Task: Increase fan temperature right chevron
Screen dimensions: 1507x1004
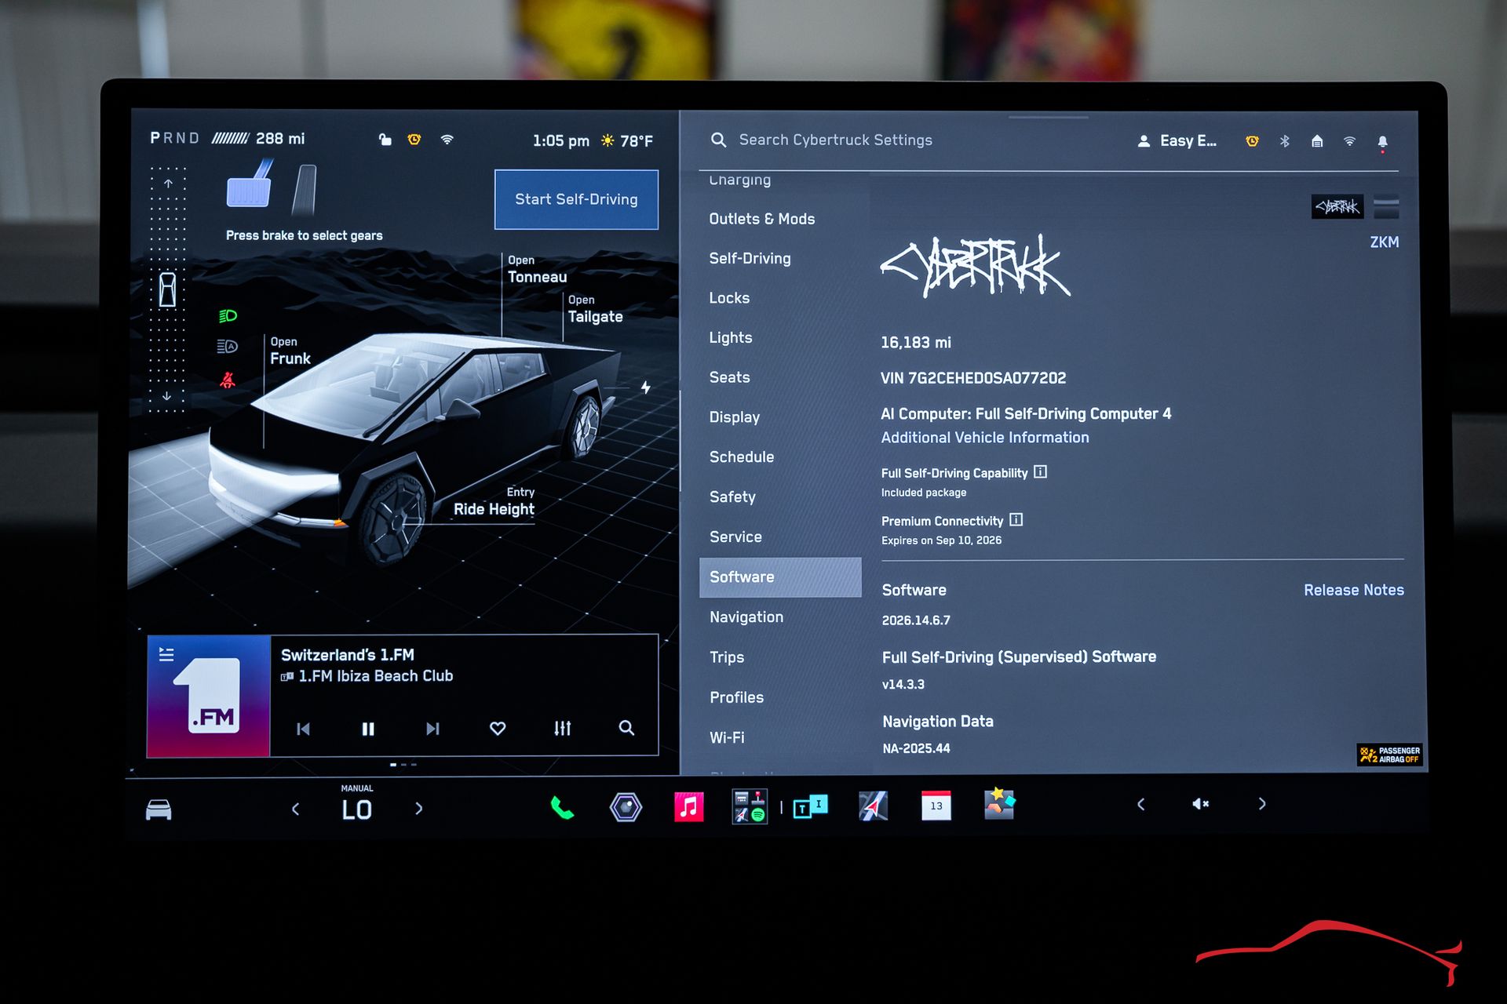Action: pos(418,809)
